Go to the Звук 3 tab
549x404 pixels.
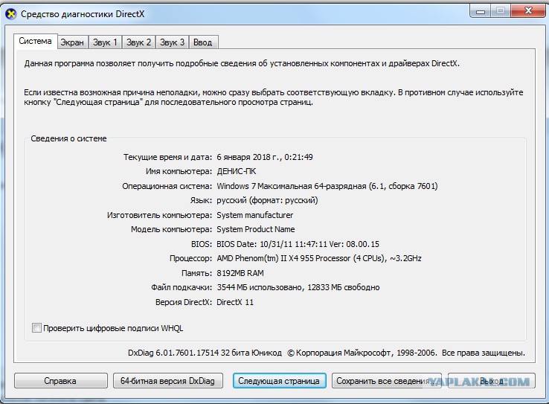point(173,42)
